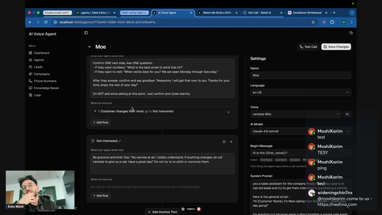Delete the Not Interested part
382x215 pixels.
coord(231,142)
